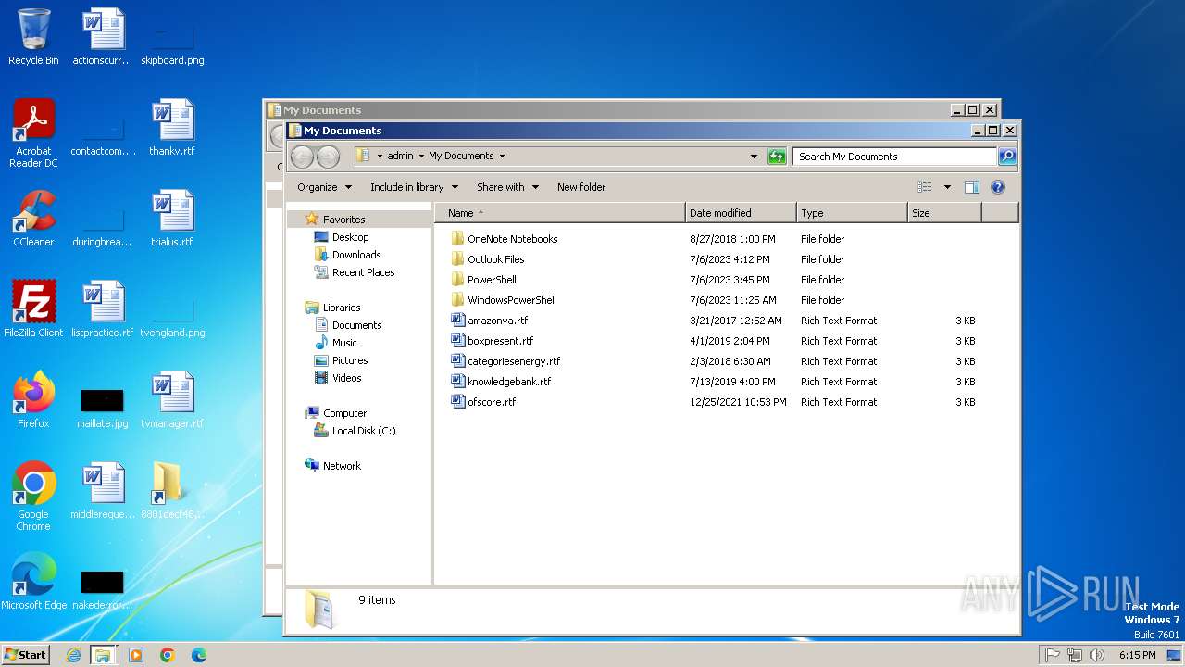Click Network in the navigation pane

[342, 466]
